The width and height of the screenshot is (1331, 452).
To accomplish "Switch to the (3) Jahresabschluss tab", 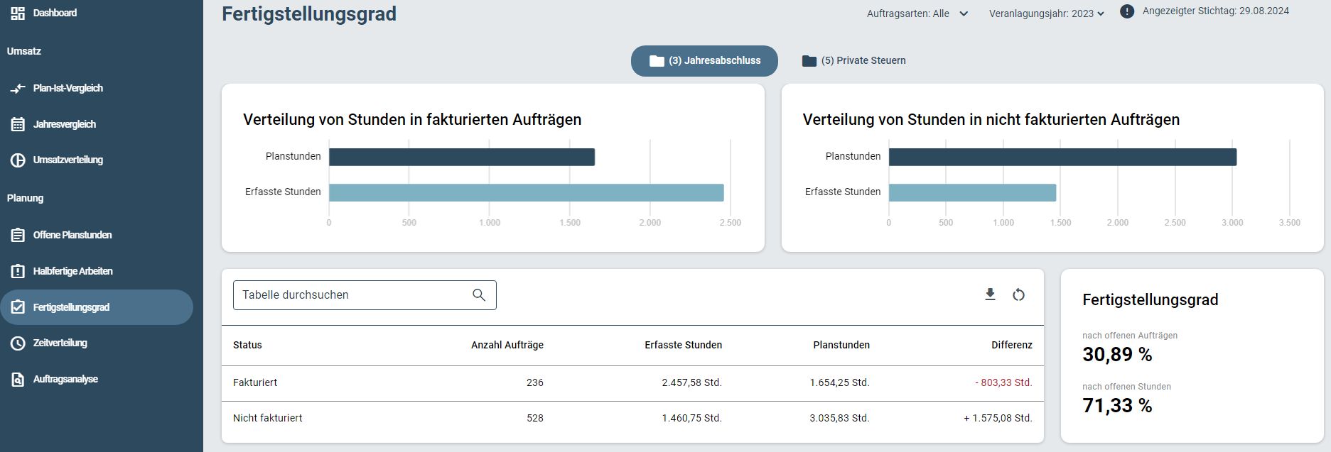I will click(704, 61).
